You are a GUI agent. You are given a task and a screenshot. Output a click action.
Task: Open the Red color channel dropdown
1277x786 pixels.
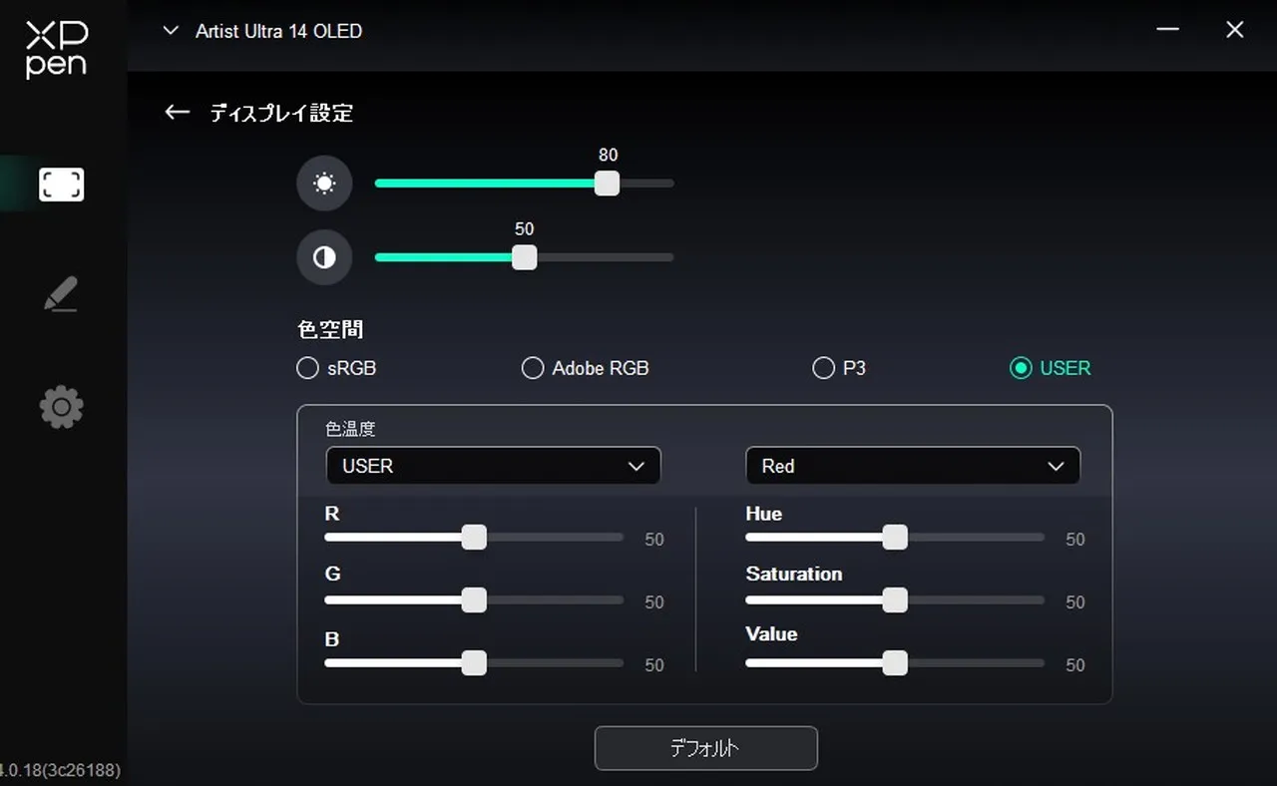[x=913, y=466]
